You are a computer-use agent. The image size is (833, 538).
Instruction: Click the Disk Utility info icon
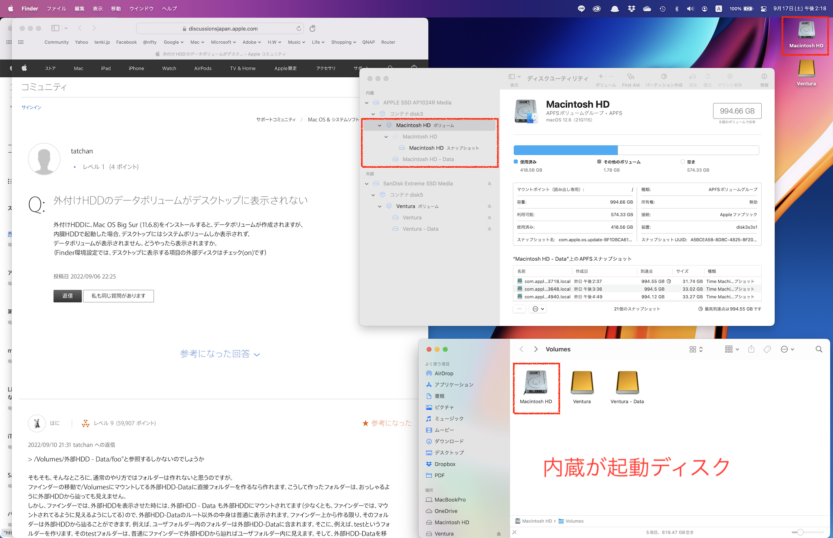764,77
